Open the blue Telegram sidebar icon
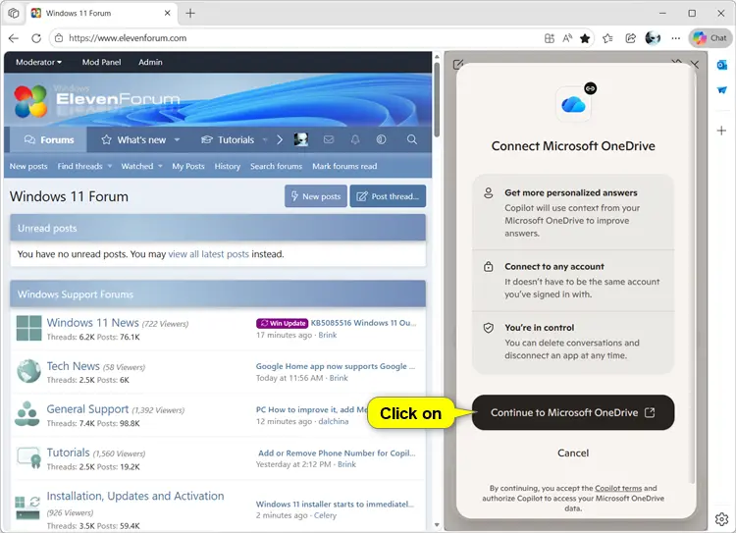Screen dimensions: 736x533 click(x=721, y=89)
